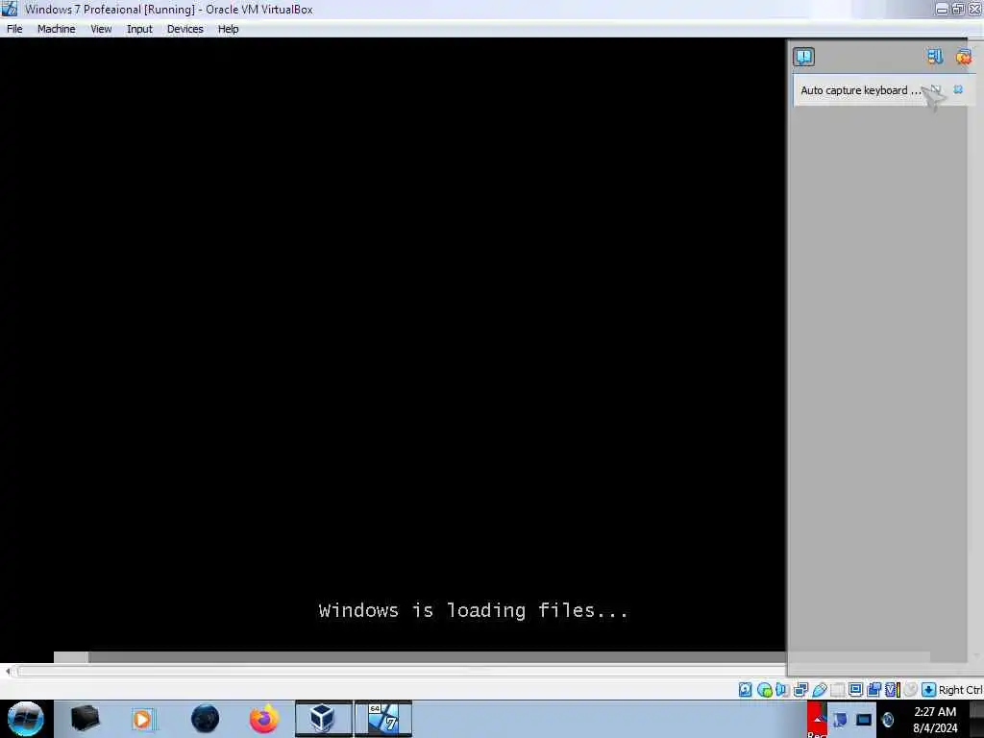Click the audio status icon

pos(782,690)
